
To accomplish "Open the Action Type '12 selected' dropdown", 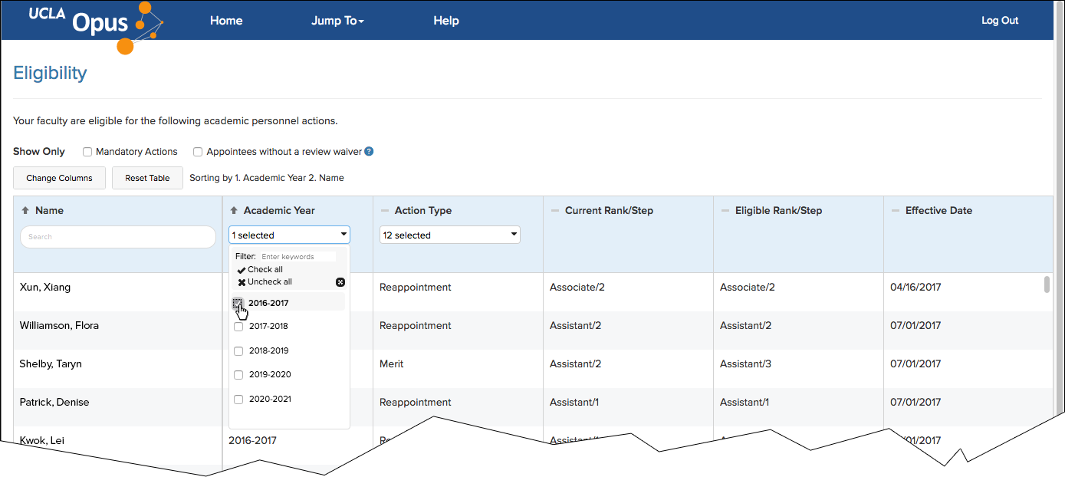I will coord(450,235).
